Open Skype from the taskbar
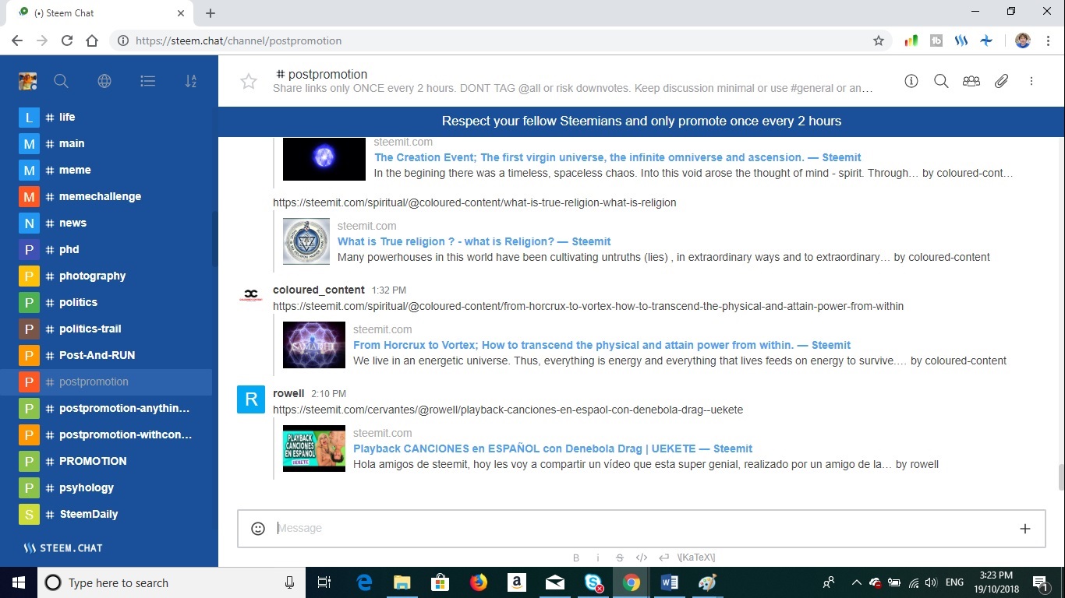 point(593,582)
